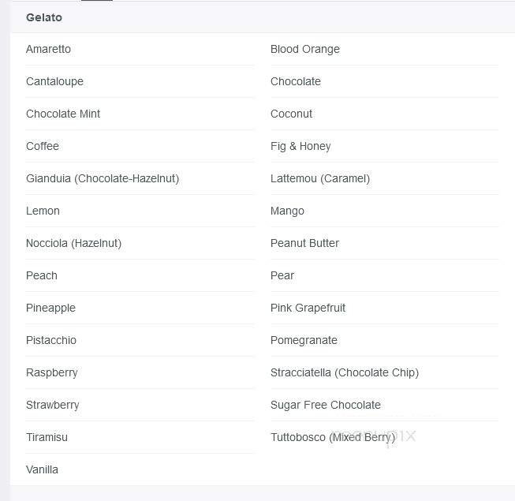Click Stracciatella (Chocolate Chip) entry
Image resolution: width=515 pixels, height=501 pixels.
(345, 372)
